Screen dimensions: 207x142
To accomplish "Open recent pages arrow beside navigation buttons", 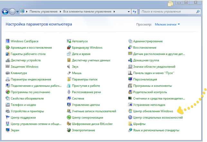I will click(17, 12).
